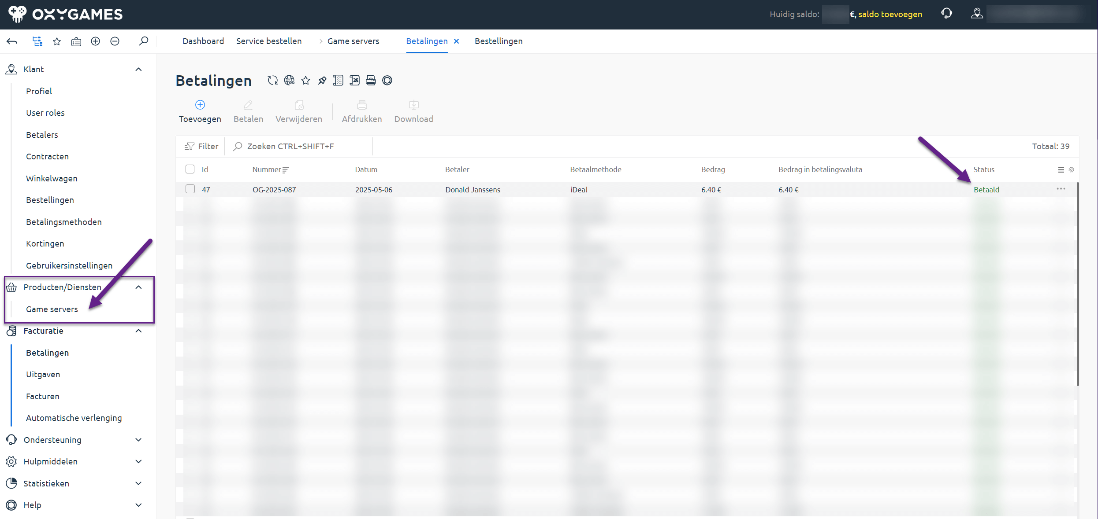Toggle the select-all checkbox in table header
This screenshot has width=1098, height=519.
(190, 169)
